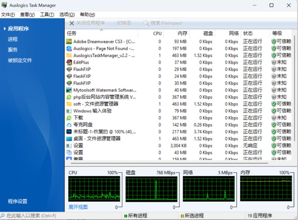The width and height of the screenshot is (298, 220).
Task: Sort by the 状态 column header
Action: 255,33
